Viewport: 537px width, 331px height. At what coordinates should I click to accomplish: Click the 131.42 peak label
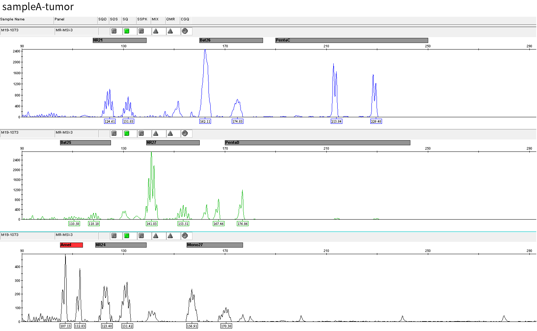[127, 326]
